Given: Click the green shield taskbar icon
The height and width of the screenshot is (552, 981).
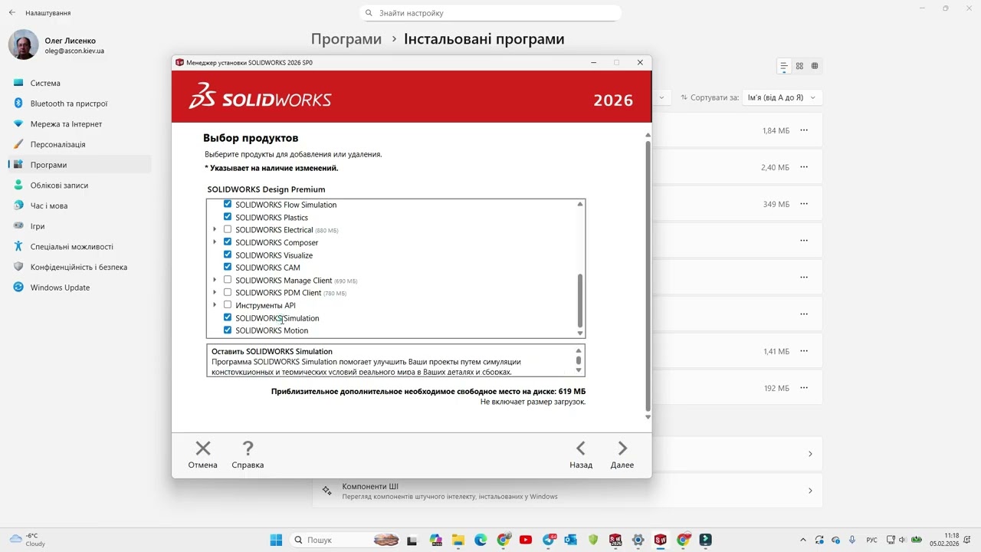Looking at the screenshot, I should 593,540.
